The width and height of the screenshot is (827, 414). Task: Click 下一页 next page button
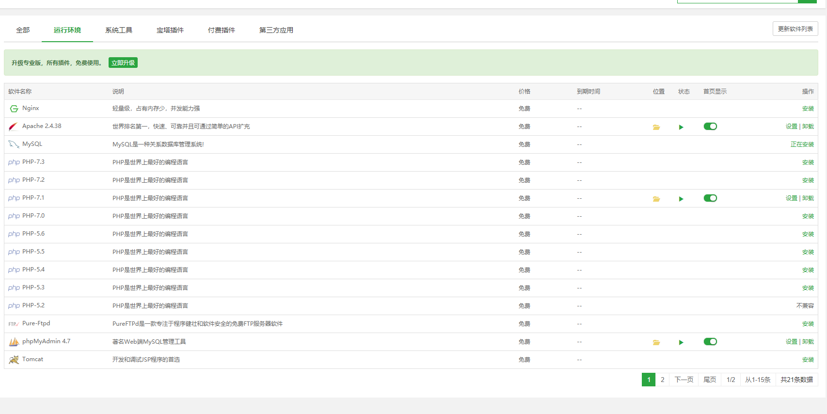tap(684, 380)
